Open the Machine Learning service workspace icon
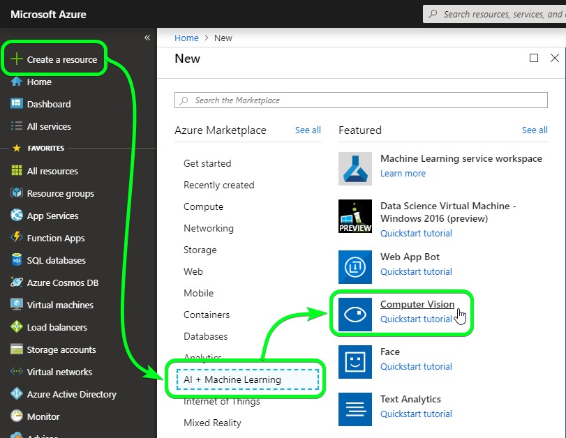 355,169
